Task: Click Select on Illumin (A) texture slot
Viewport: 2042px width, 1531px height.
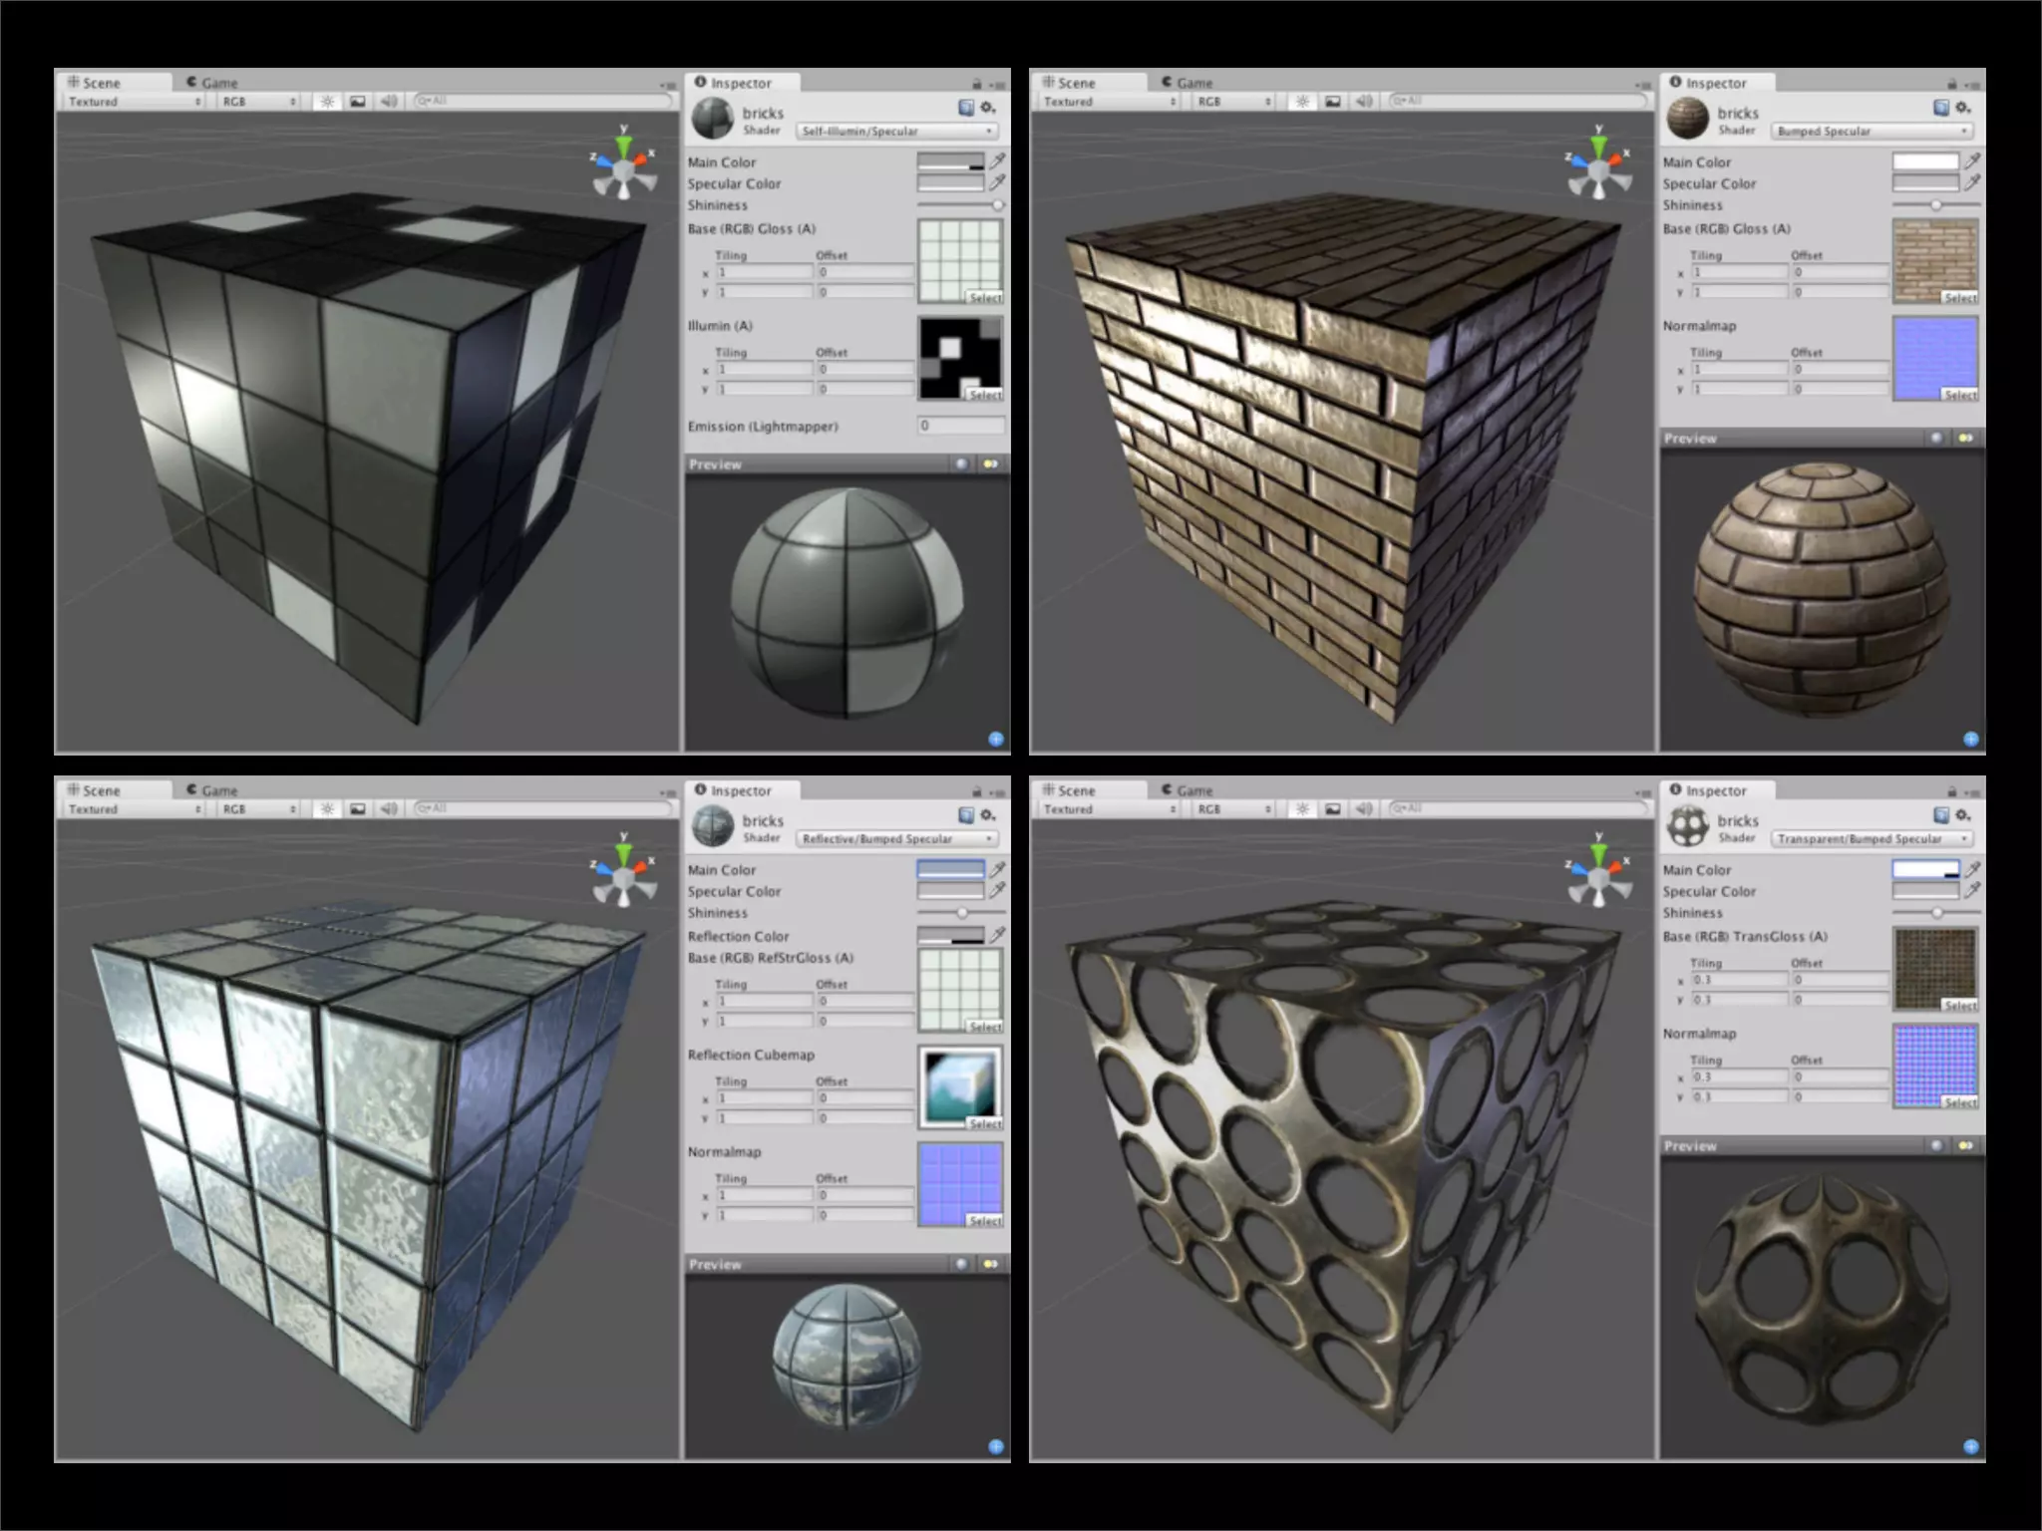Action: click(x=985, y=395)
